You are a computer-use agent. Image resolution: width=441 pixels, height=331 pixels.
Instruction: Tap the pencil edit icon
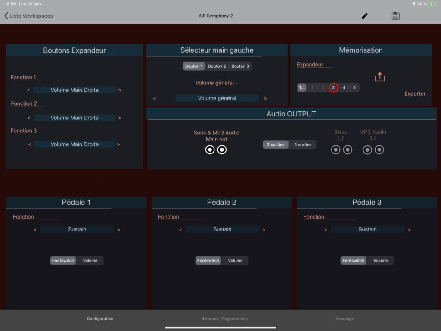pos(365,16)
